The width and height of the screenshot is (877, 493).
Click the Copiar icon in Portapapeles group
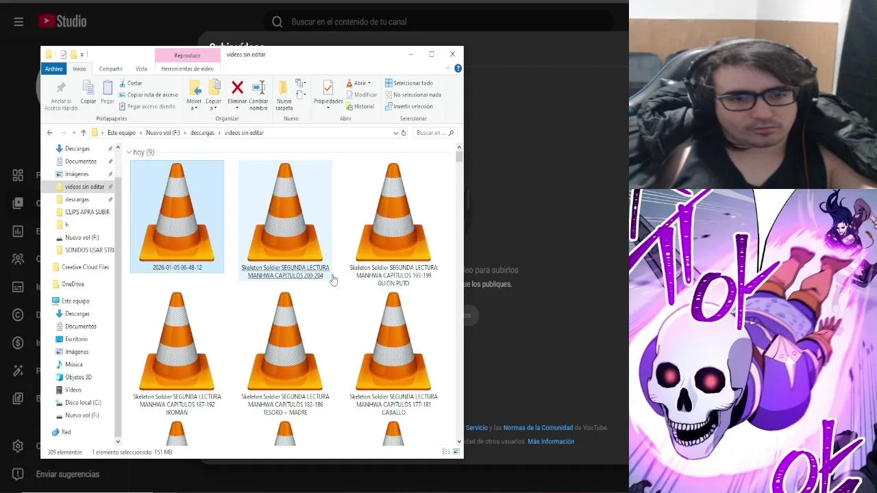(88, 88)
